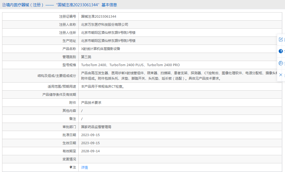This screenshot has width=285, height=172.
Task: Click the 注册人名称 label
Action: click(x=67, y=25)
